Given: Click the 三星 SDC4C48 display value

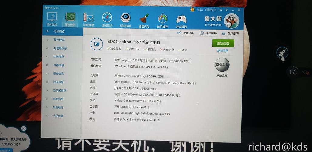Looking at the screenshot, I should tap(132, 107).
